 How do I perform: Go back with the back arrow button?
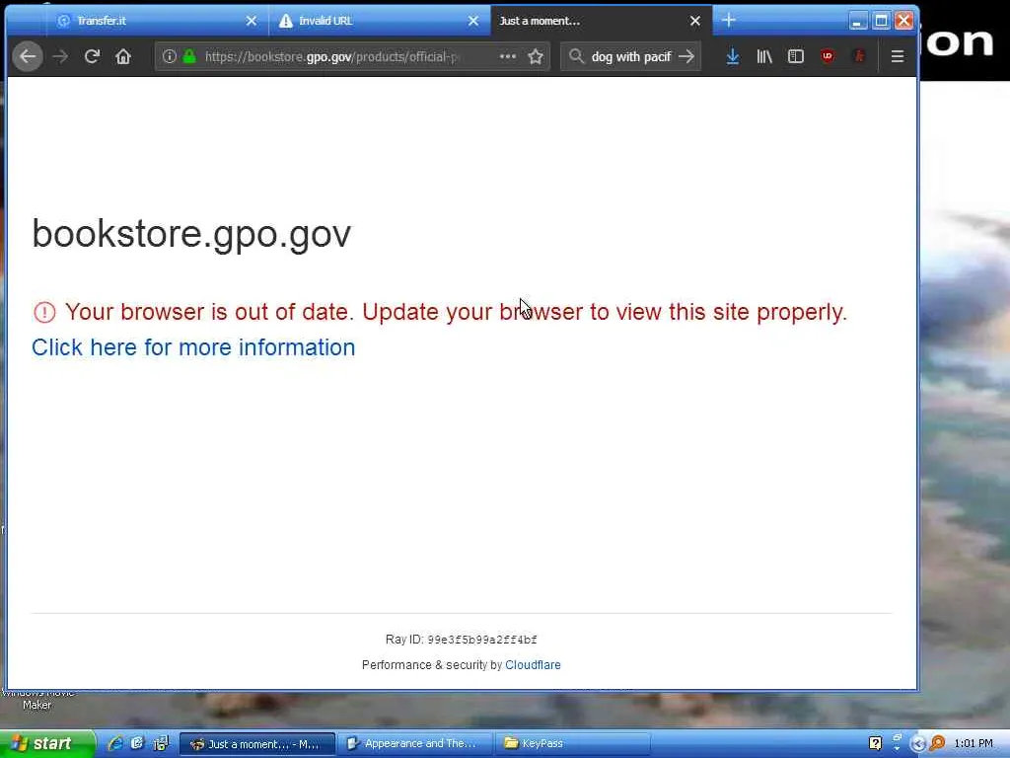pyautogui.click(x=28, y=56)
